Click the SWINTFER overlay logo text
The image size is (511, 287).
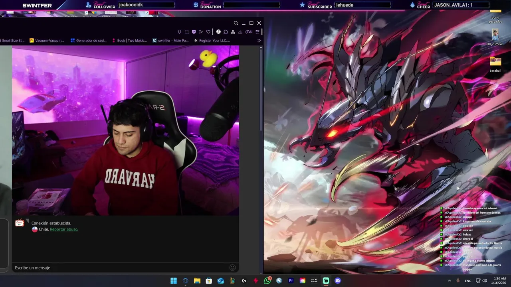pos(37,6)
